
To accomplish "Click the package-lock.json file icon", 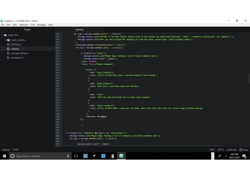I will (8, 53).
